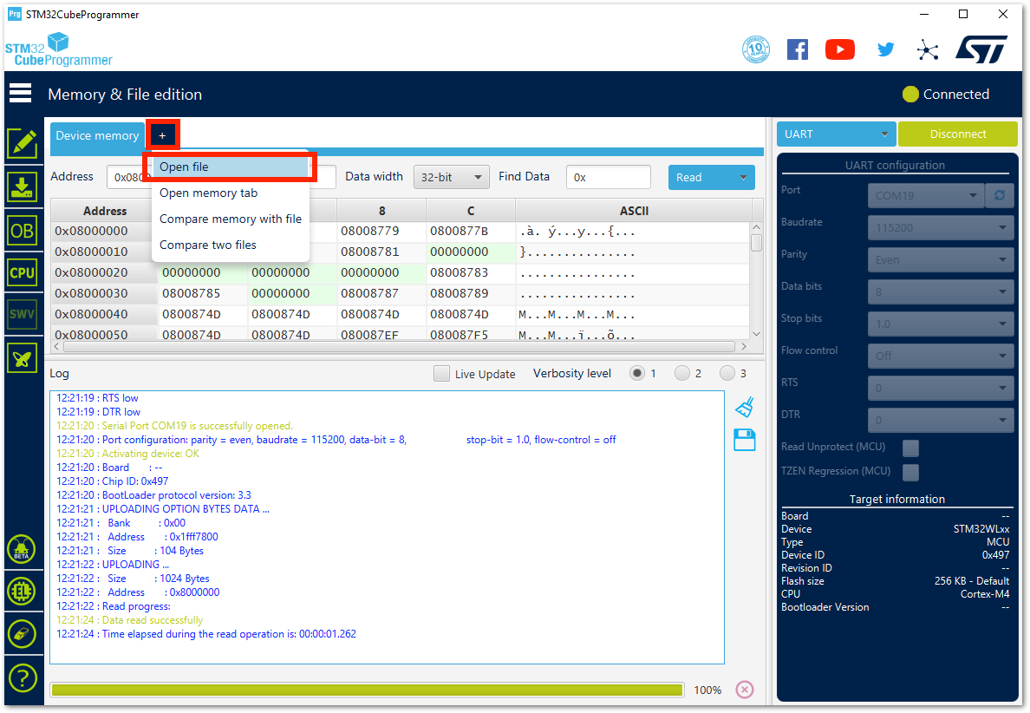Open the Facebook icon in header
1030x713 pixels.
coord(798,49)
